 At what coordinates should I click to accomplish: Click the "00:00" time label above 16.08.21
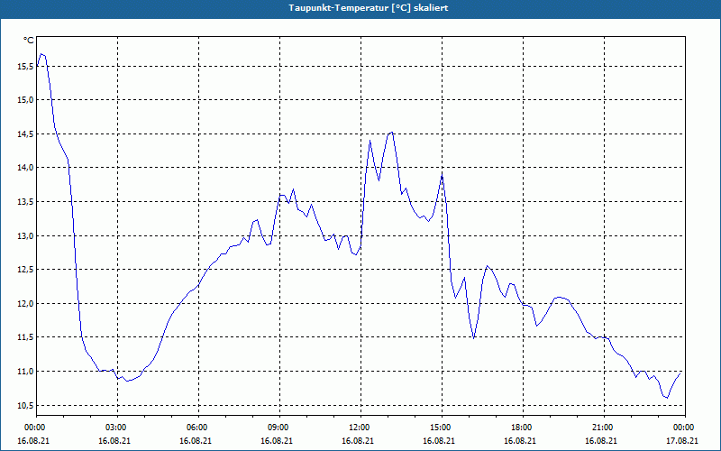(33, 428)
